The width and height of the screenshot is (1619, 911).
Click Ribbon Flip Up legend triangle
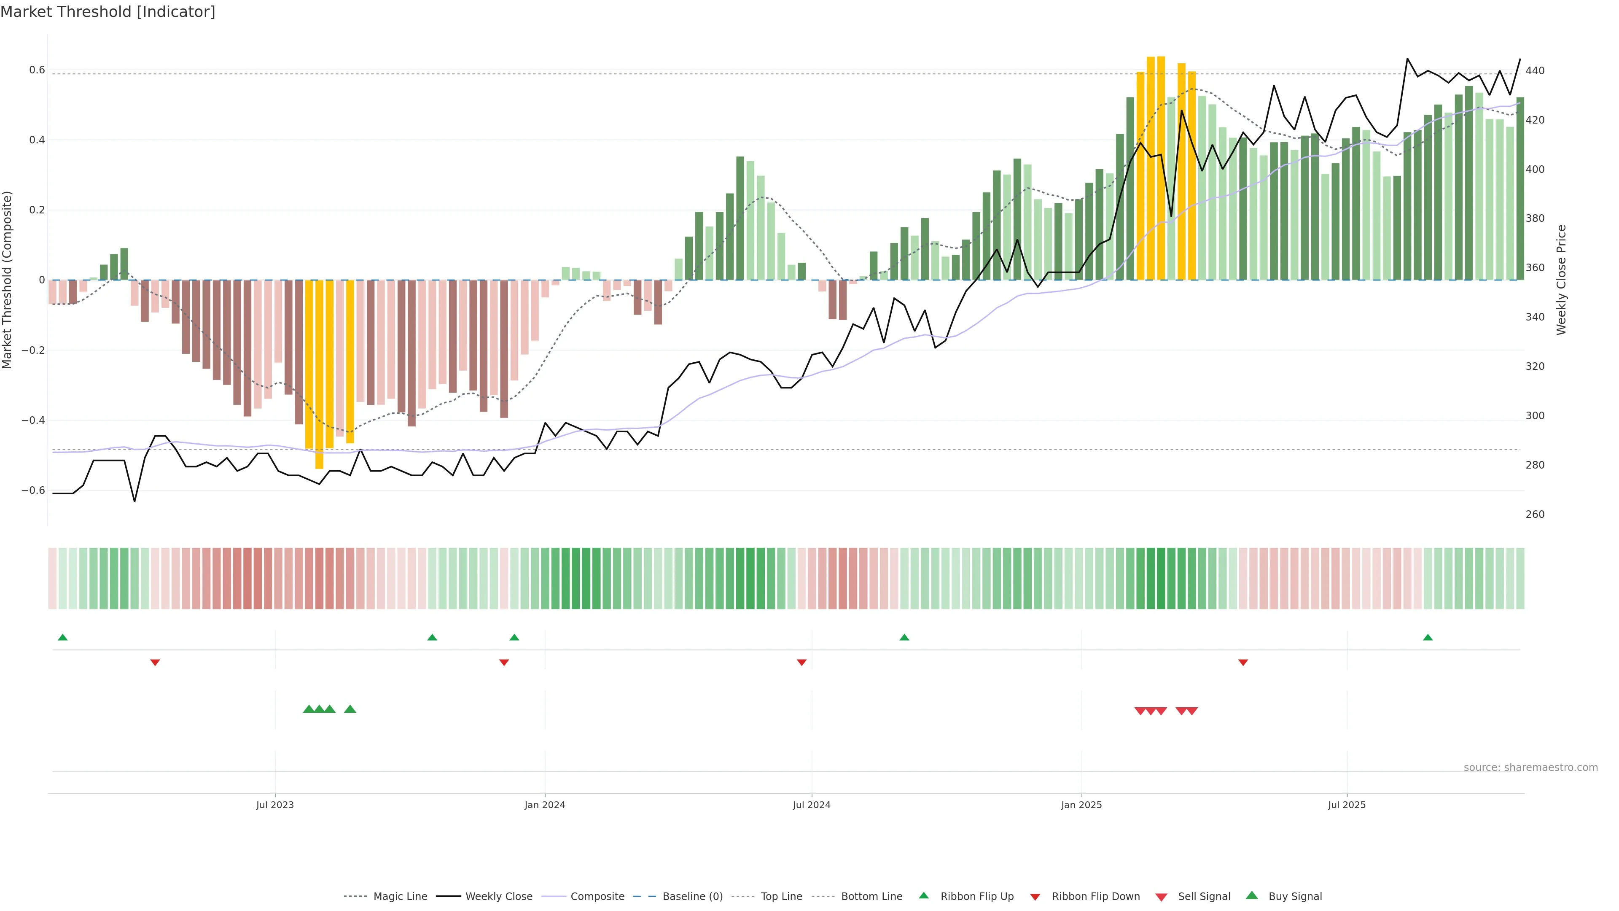923,895
